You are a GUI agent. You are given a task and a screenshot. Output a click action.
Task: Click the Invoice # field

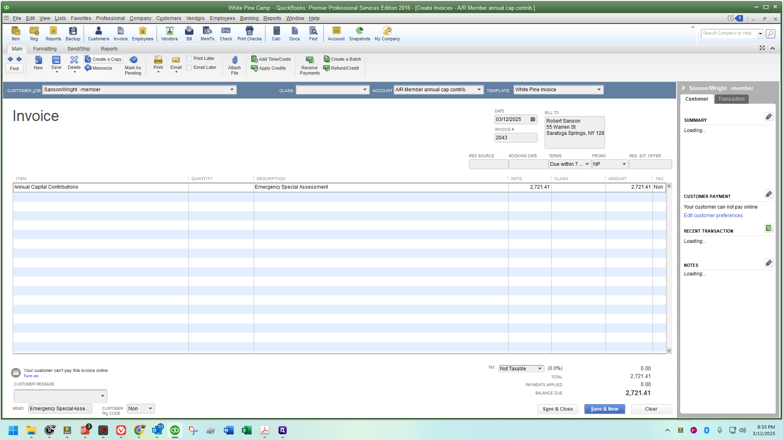click(515, 138)
